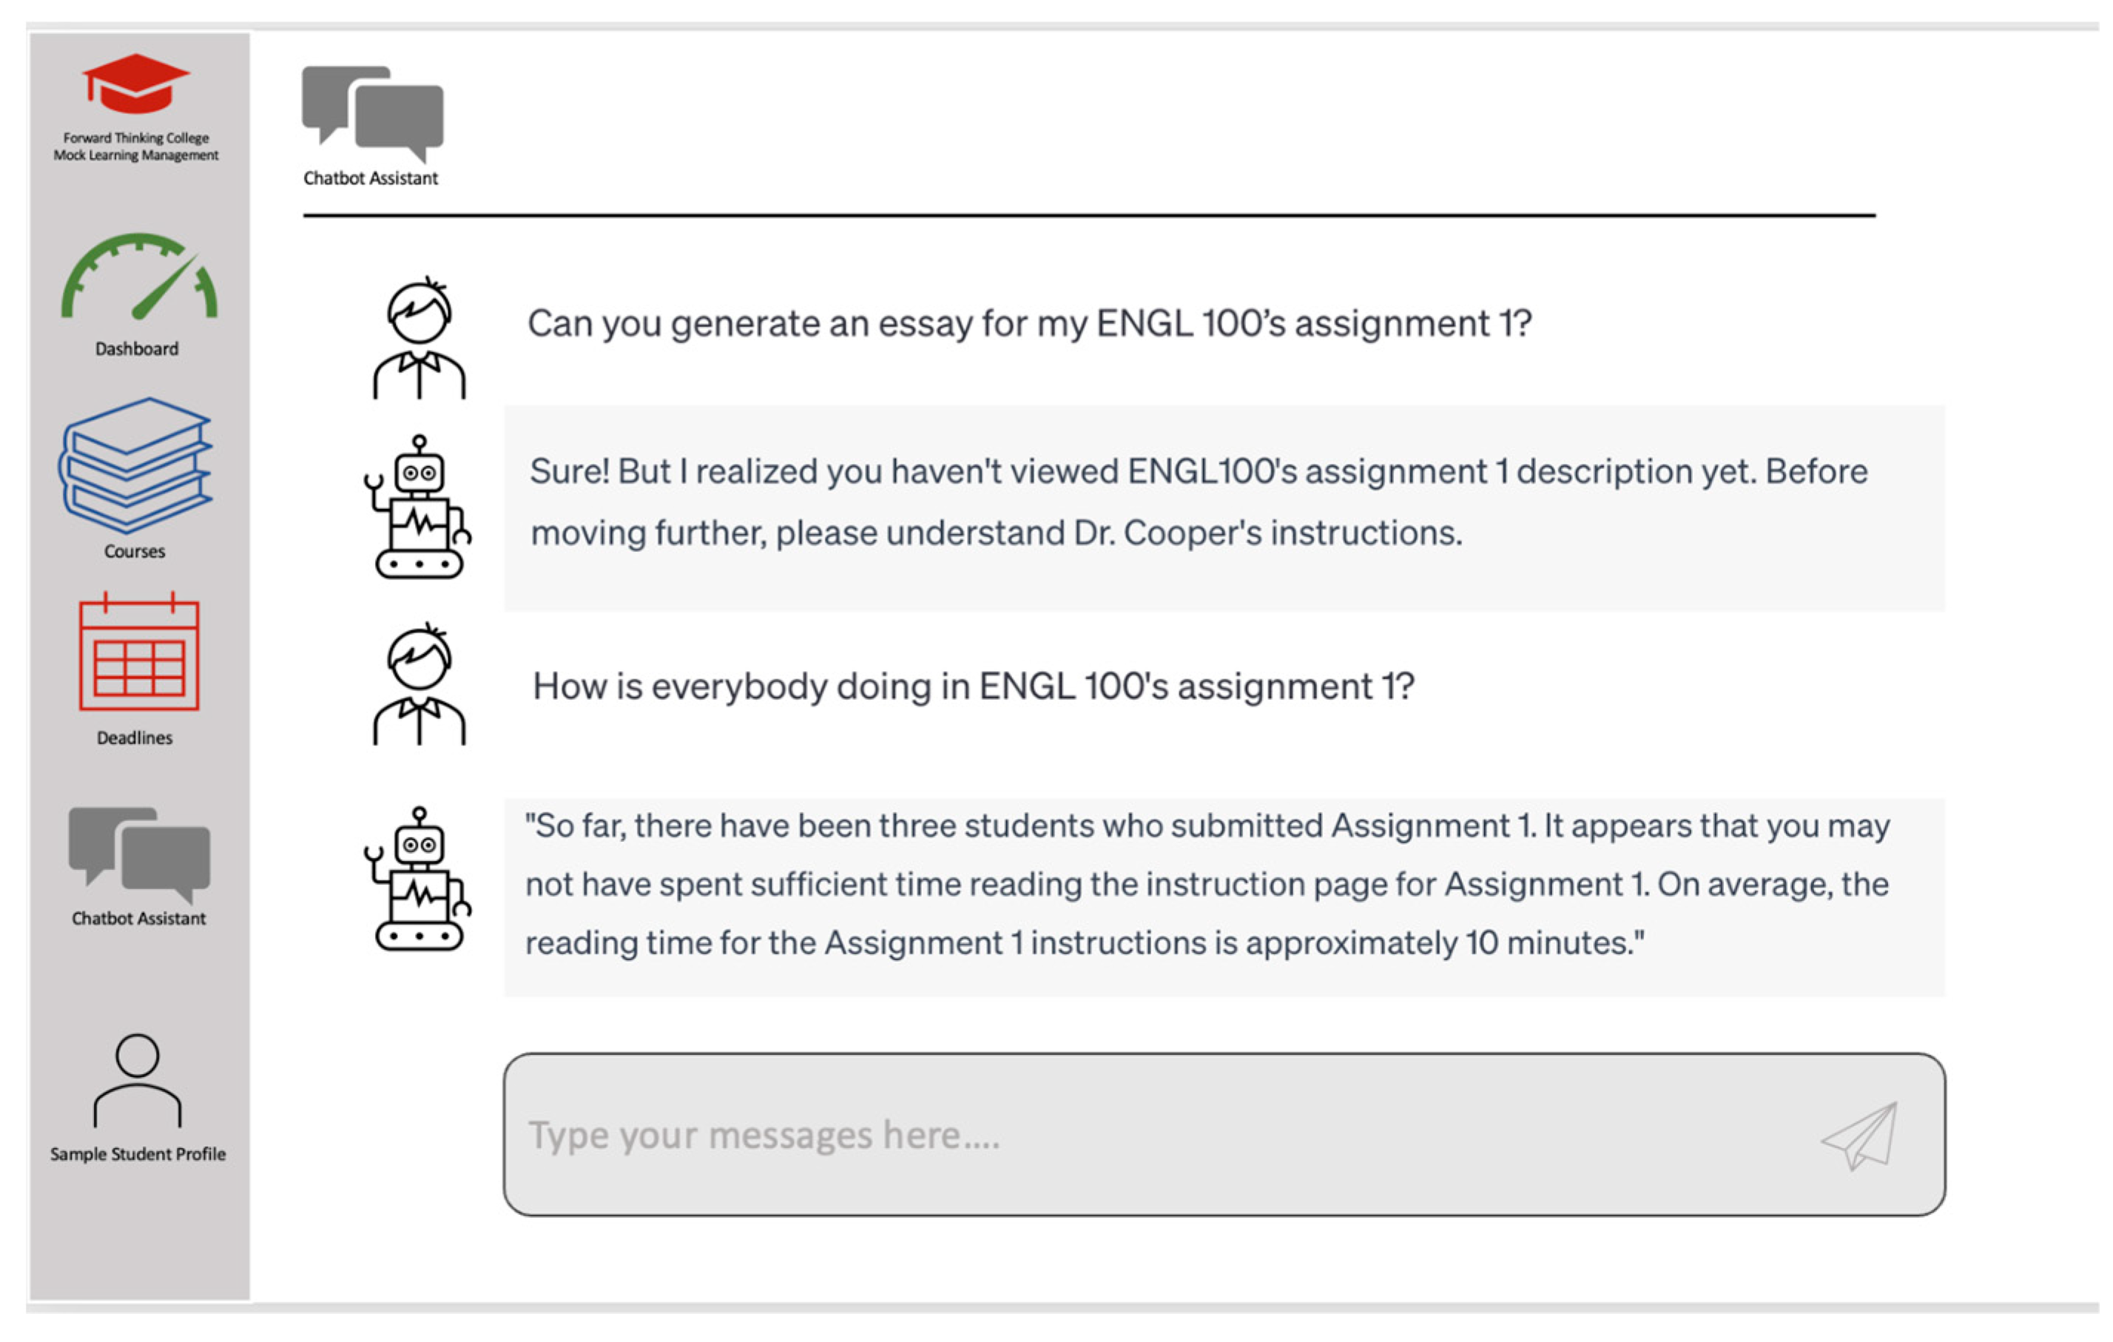The height and width of the screenshot is (1342, 2113).
Task: Click the Chatbot Assistant header speech bubbles icon
Action: tap(373, 113)
